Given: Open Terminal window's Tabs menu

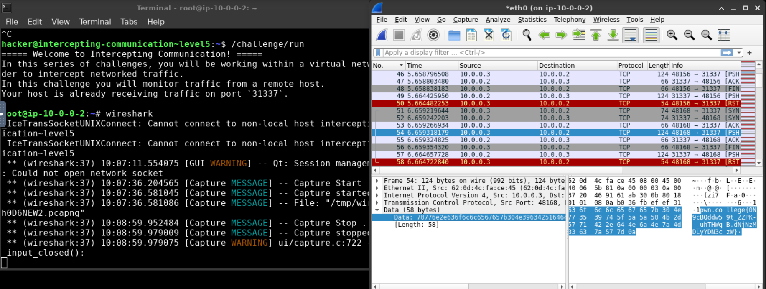Looking at the screenshot, I should [x=129, y=22].
